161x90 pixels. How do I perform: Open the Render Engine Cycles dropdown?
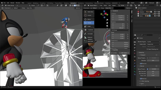tap(153, 42)
